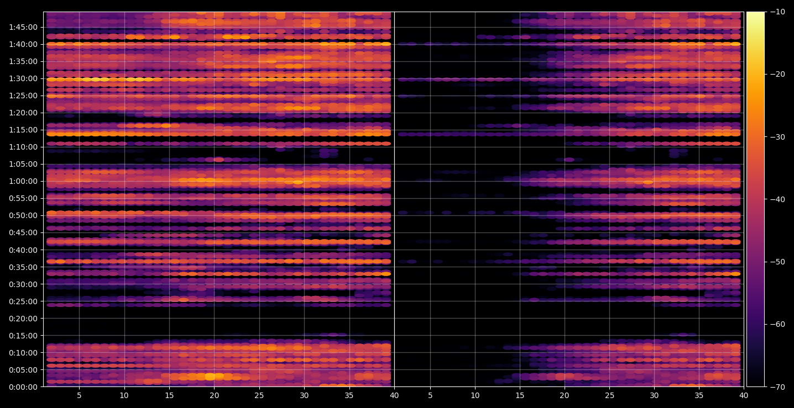Viewport: 794px width, 408px height.
Task: Click the 1:20:00 y-axis label
Action: click(x=23, y=113)
